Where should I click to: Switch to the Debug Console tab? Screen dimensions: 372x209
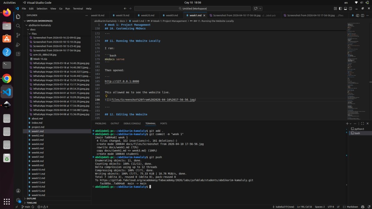[x=132, y=124]
